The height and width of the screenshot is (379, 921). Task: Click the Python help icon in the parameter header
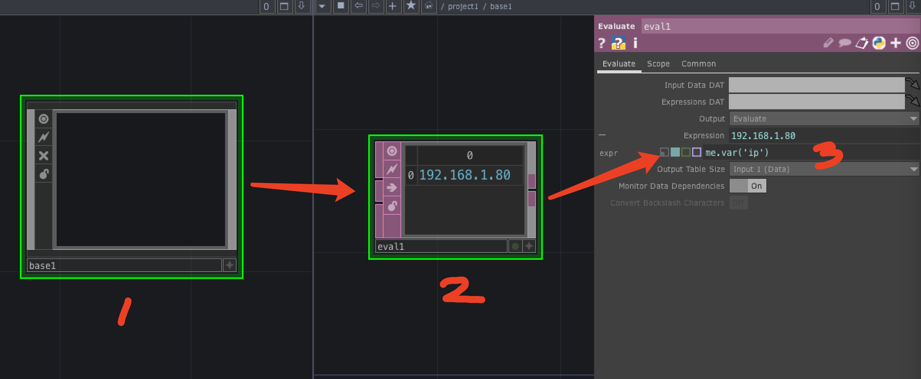[x=619, y=43]
